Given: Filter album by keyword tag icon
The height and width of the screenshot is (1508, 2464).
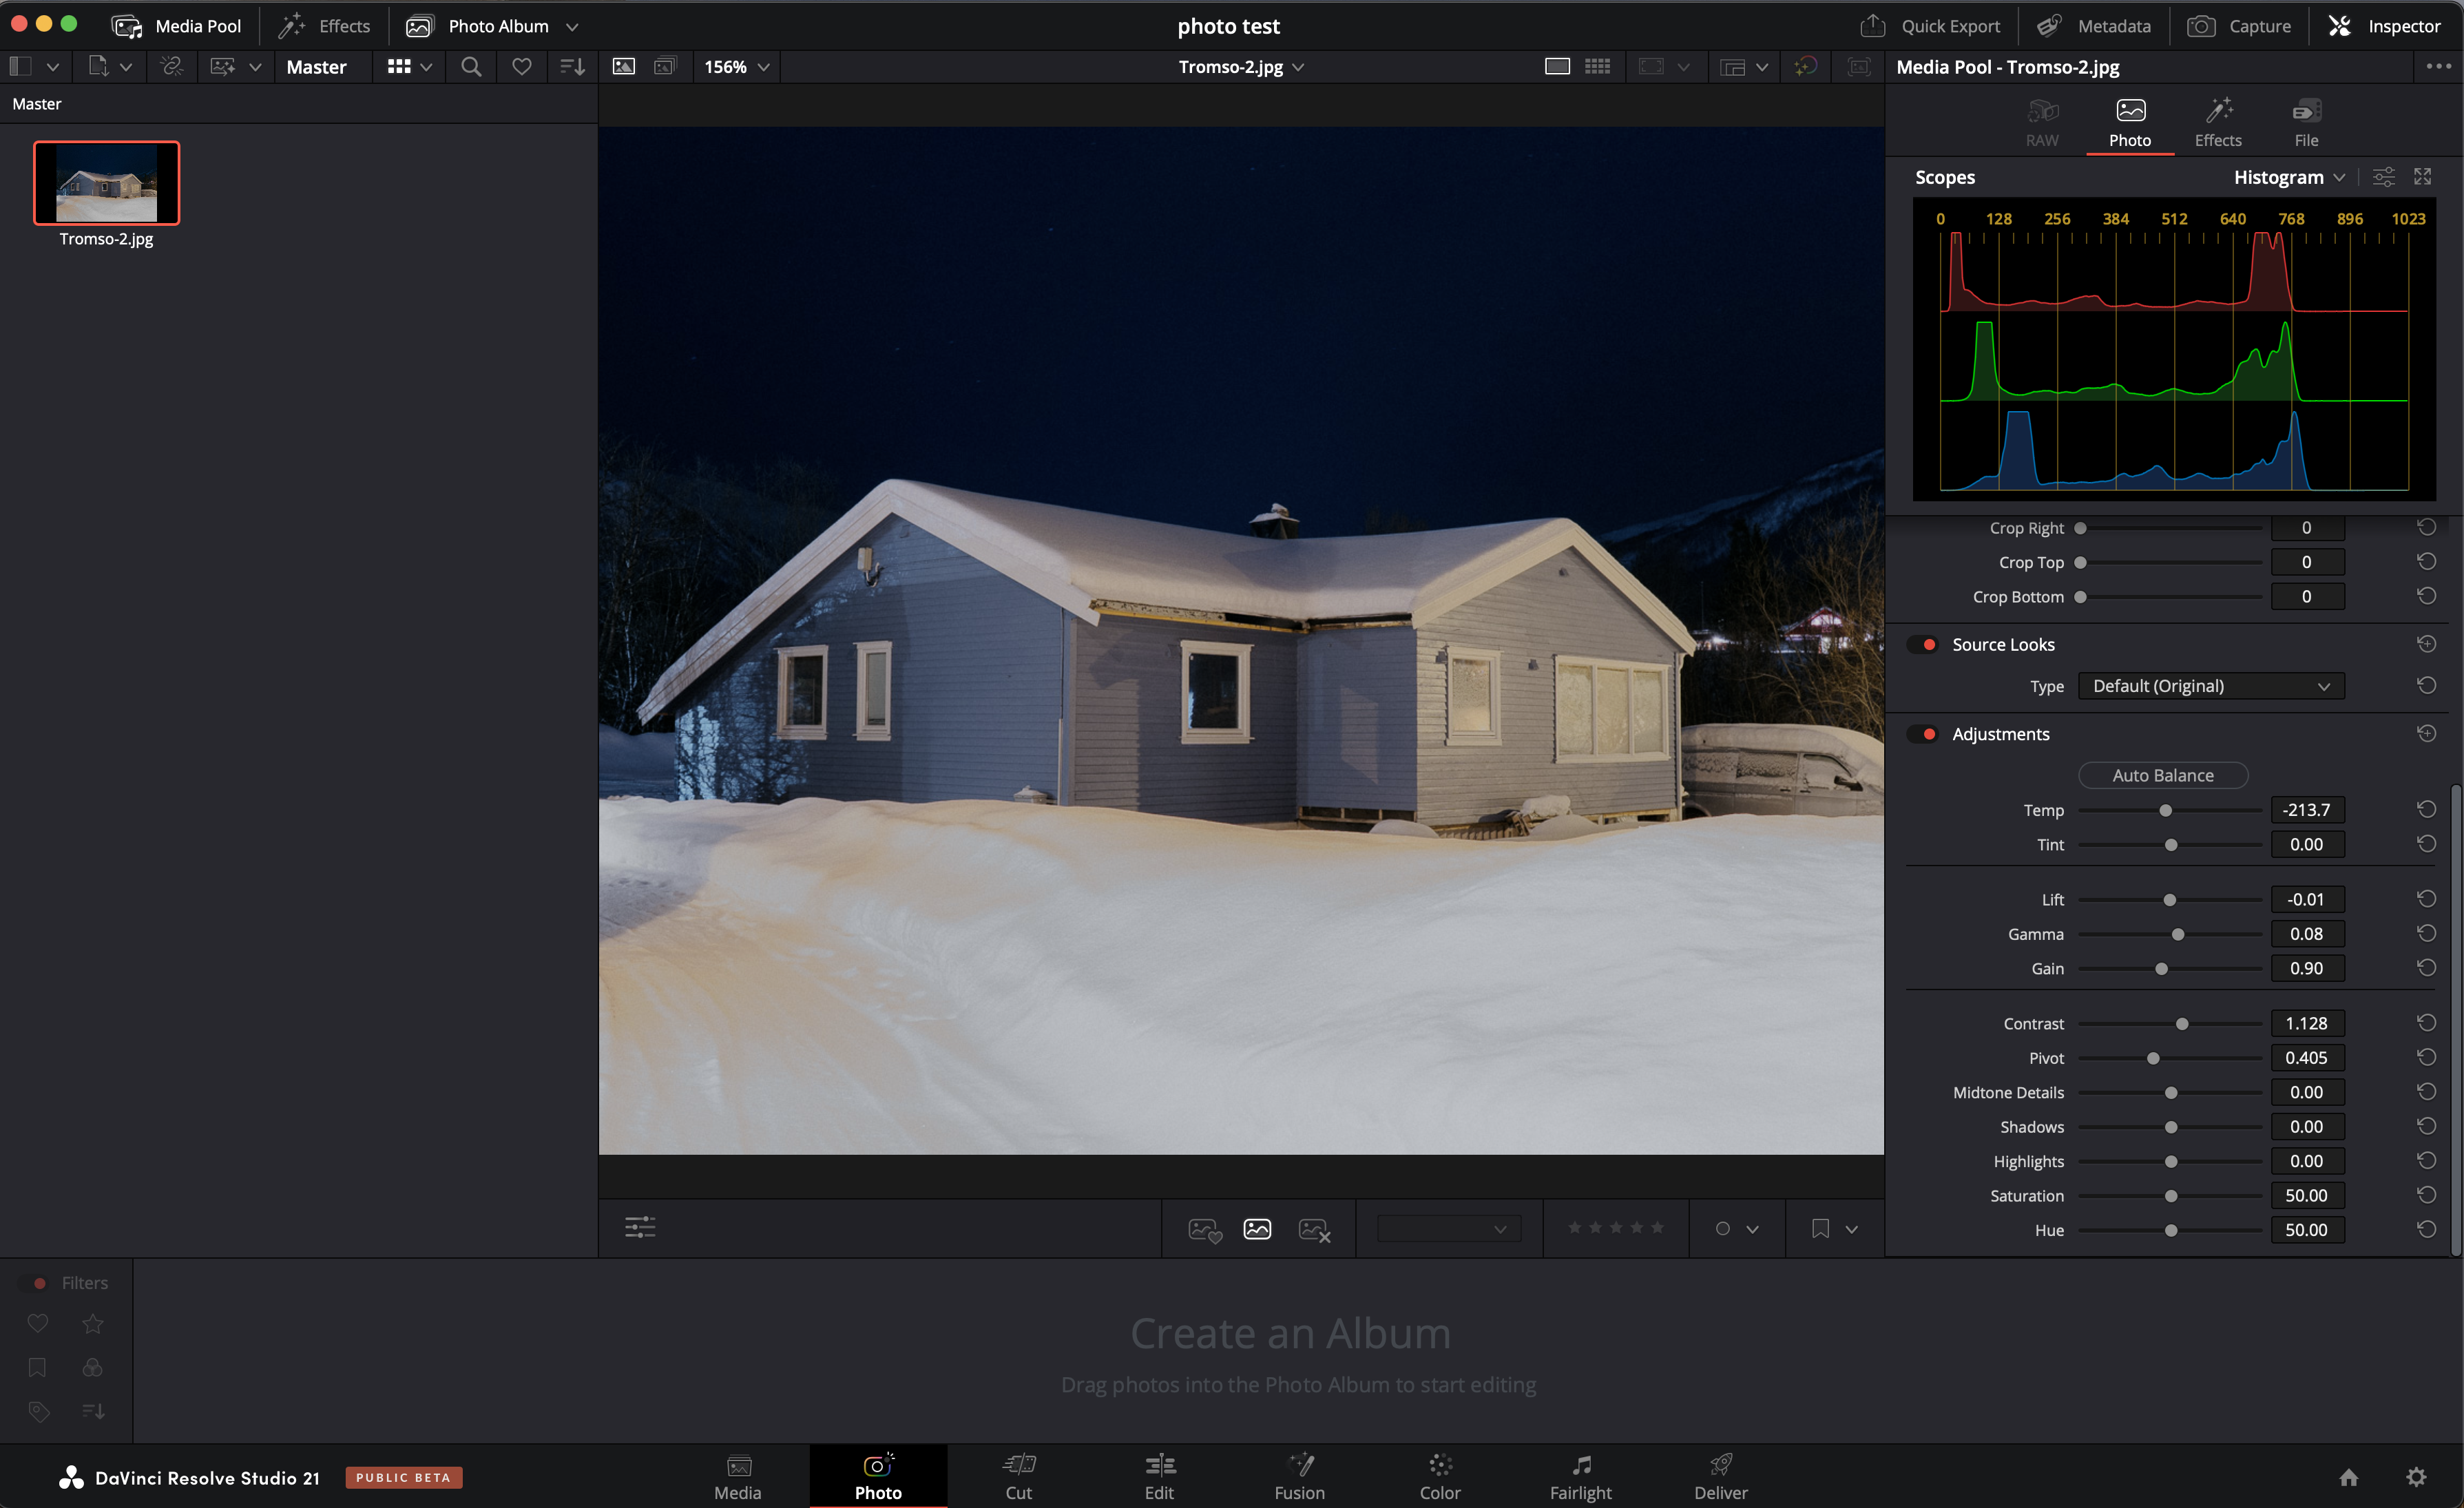Looking at the screenshot, I should pyautogui.click(x=38, y=1412).
